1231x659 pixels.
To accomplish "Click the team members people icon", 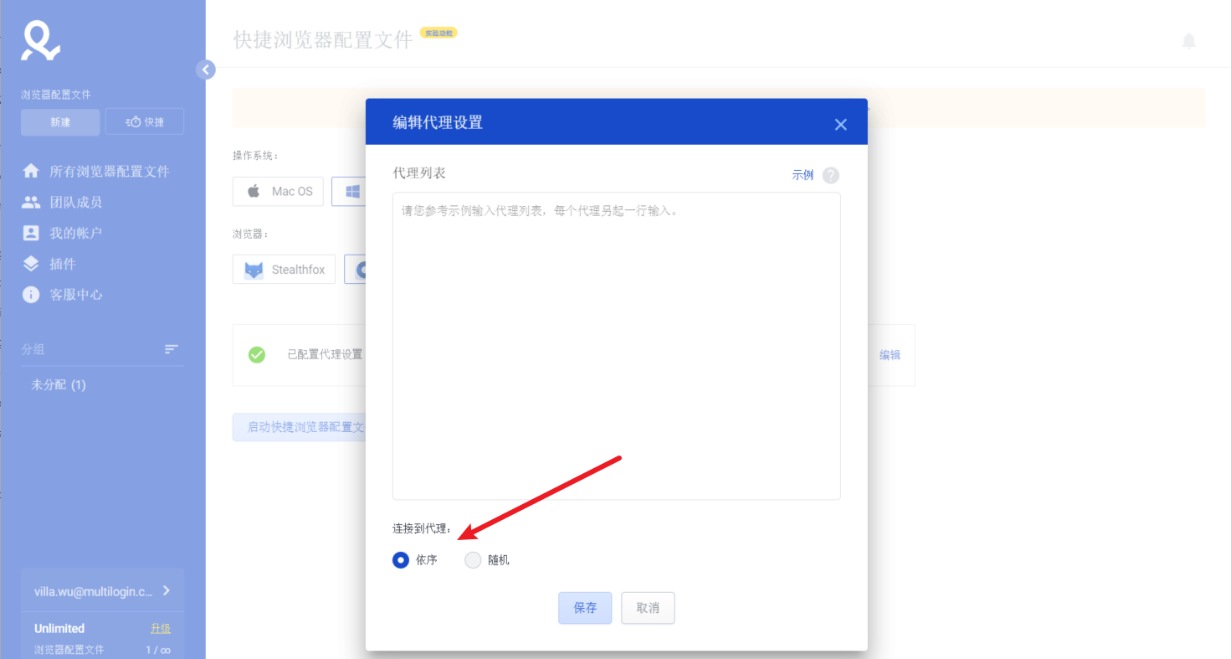I will 31,202.
